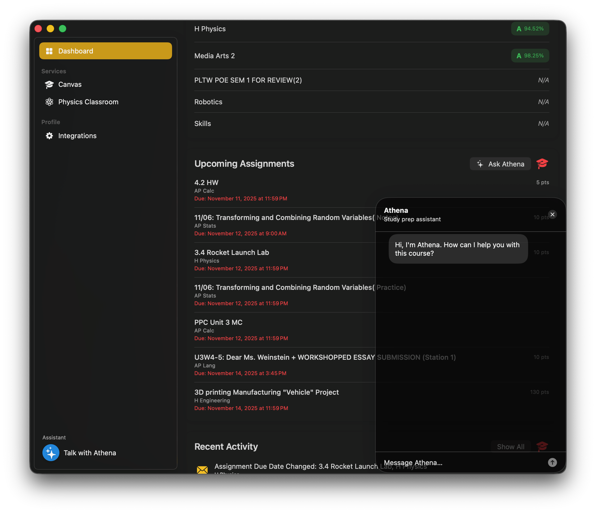596x513 pixels.
Task: Open the Media Arts 2 course row
Action: pos(214,56)
